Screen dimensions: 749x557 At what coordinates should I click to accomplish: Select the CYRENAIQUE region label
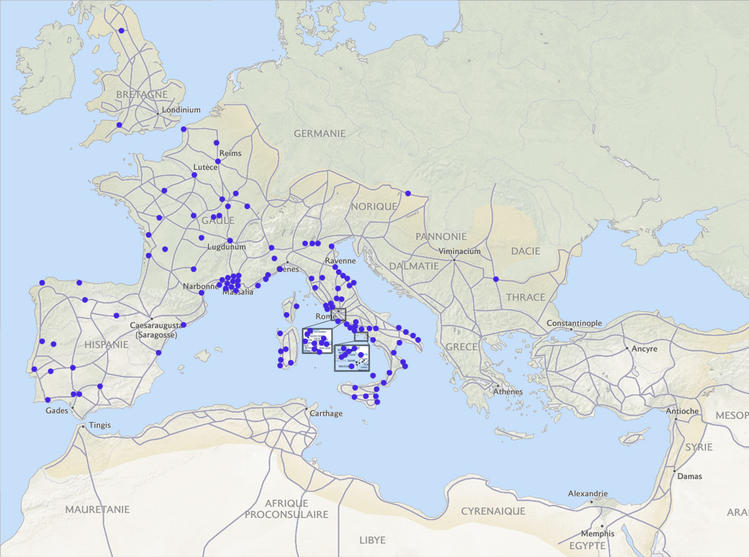point(493,511)
